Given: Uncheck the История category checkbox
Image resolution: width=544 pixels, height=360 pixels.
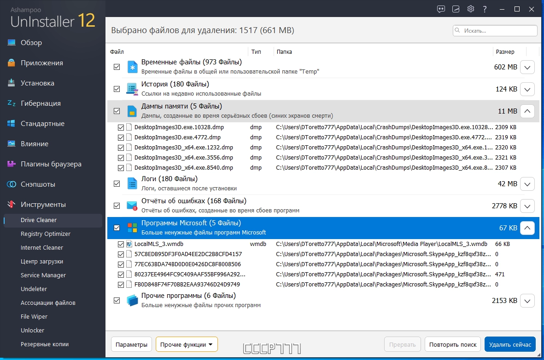Looking at the screenshot, I should coord(117,89).
